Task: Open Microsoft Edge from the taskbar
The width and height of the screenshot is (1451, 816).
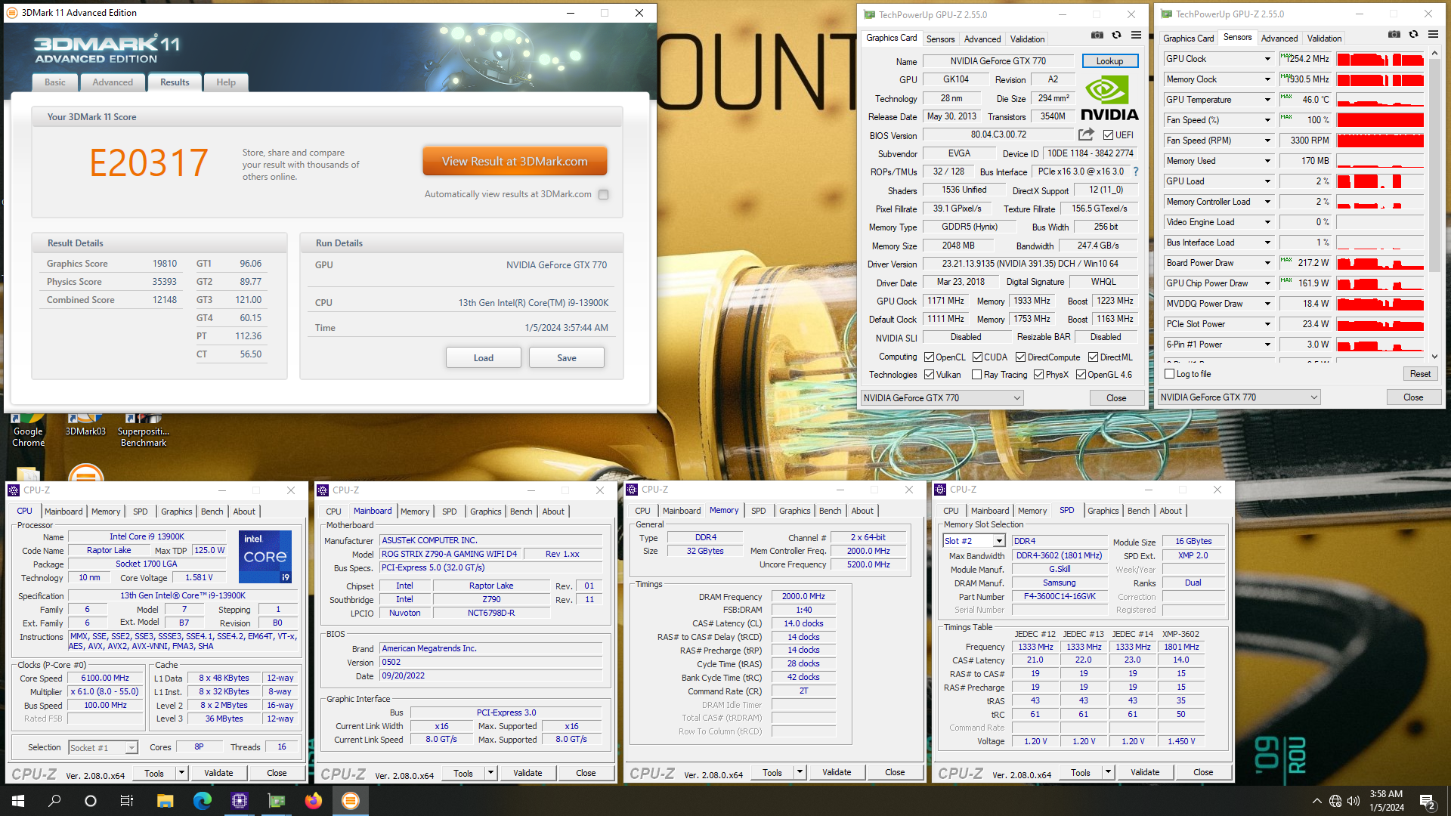Action: pos(202,801)
